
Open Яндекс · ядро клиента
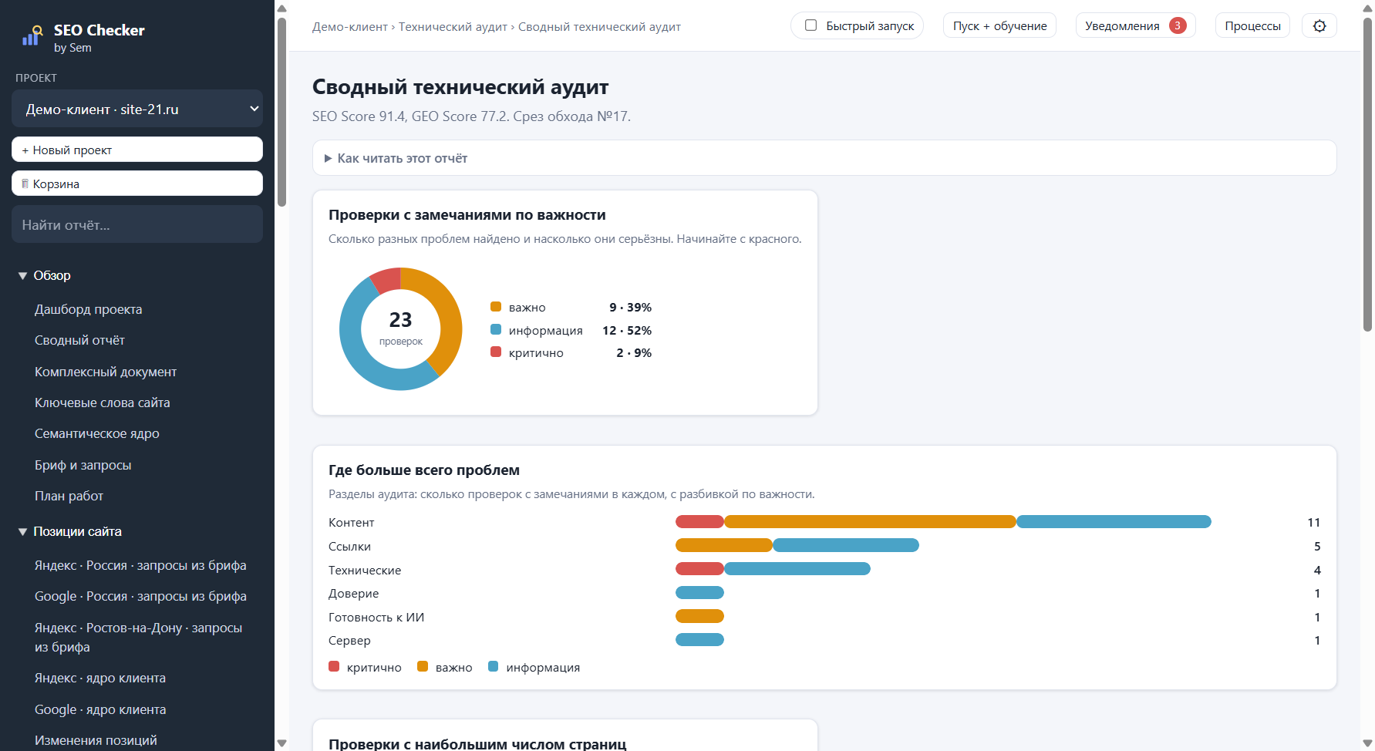point(100,678)
